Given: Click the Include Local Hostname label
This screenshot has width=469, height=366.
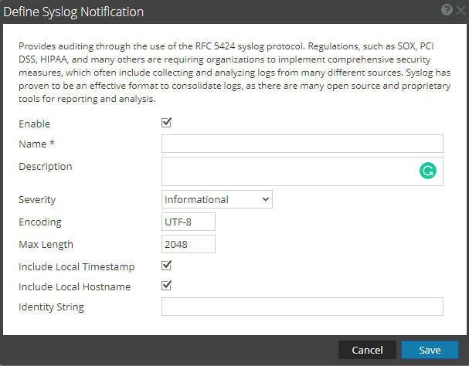Looking at the screenshot, I should pos(74,287).
